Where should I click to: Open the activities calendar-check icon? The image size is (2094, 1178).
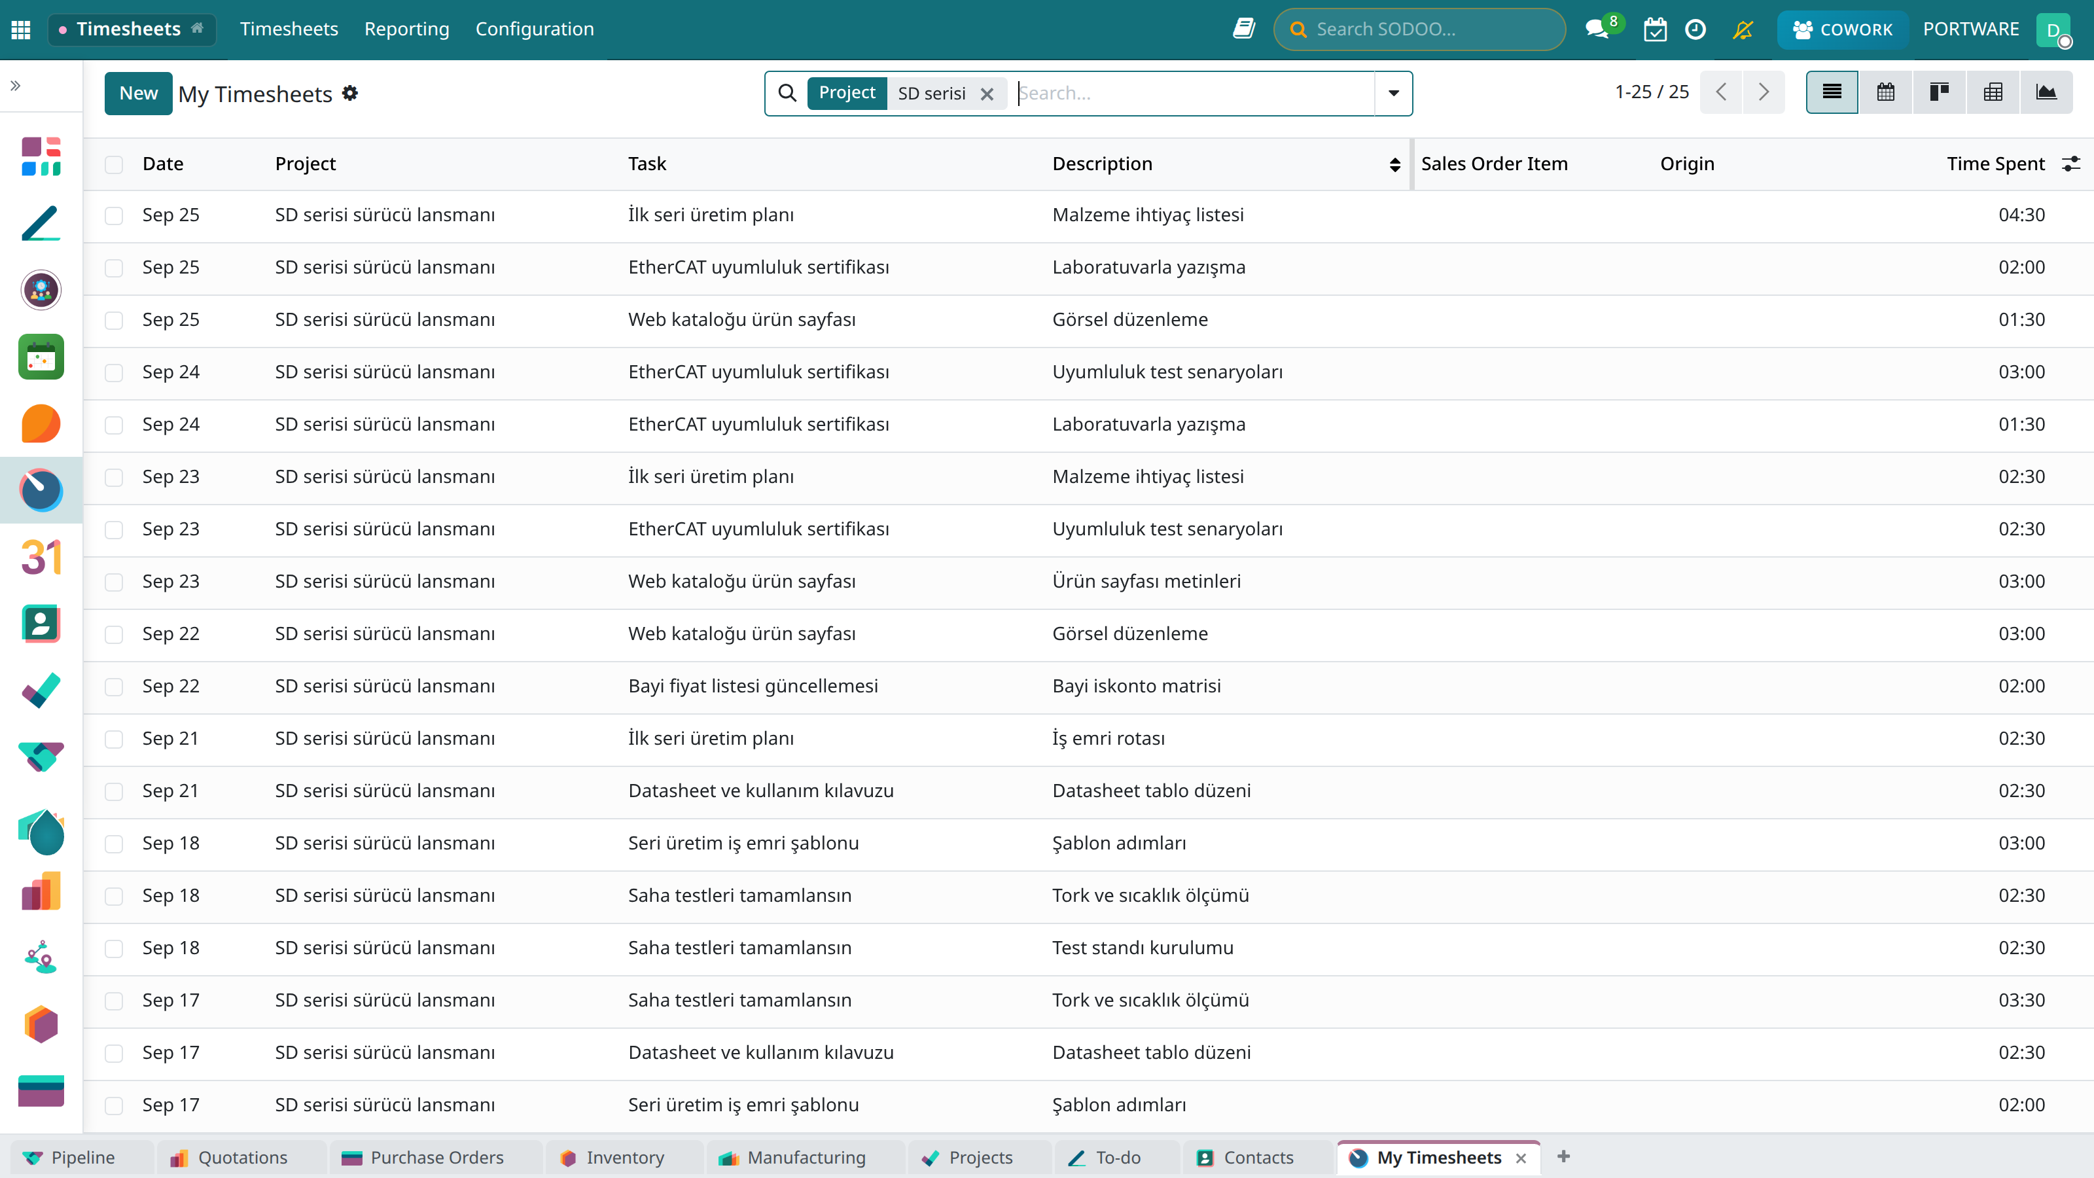pos(1655,29)
